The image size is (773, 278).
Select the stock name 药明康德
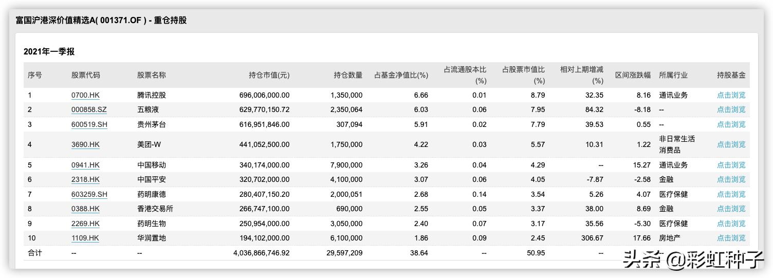(152, 194)
